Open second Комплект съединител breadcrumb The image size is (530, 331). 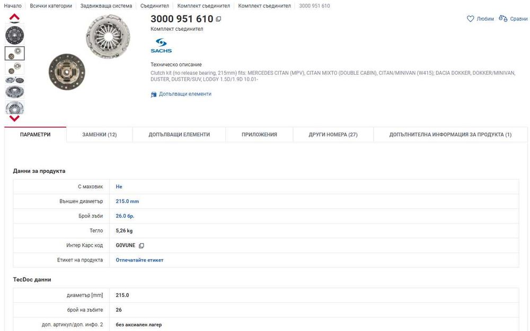click(264, 6)
